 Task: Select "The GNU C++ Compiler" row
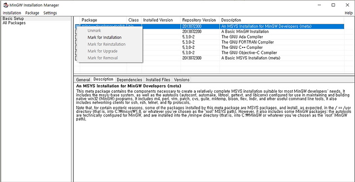(x=242, y=47)
